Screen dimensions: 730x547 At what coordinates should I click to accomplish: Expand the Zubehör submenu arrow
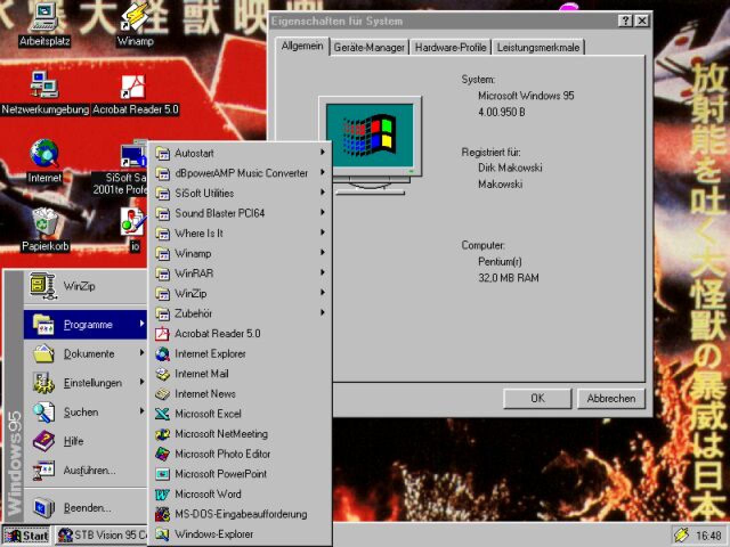[x=322, y=312]
